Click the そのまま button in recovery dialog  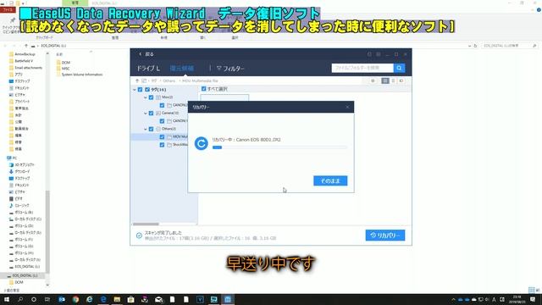[x=330, y=180]
